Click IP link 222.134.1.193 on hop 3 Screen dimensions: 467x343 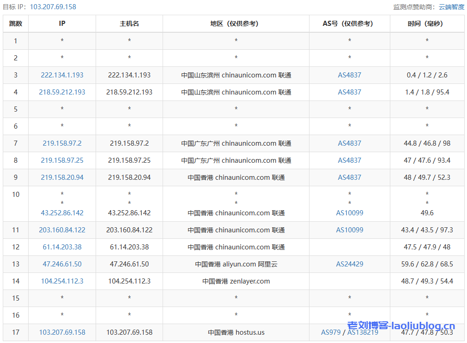(61, 75)
